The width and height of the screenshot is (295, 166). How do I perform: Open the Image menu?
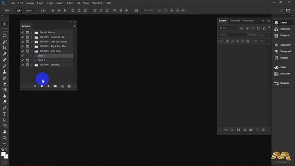tap(30, 3)
